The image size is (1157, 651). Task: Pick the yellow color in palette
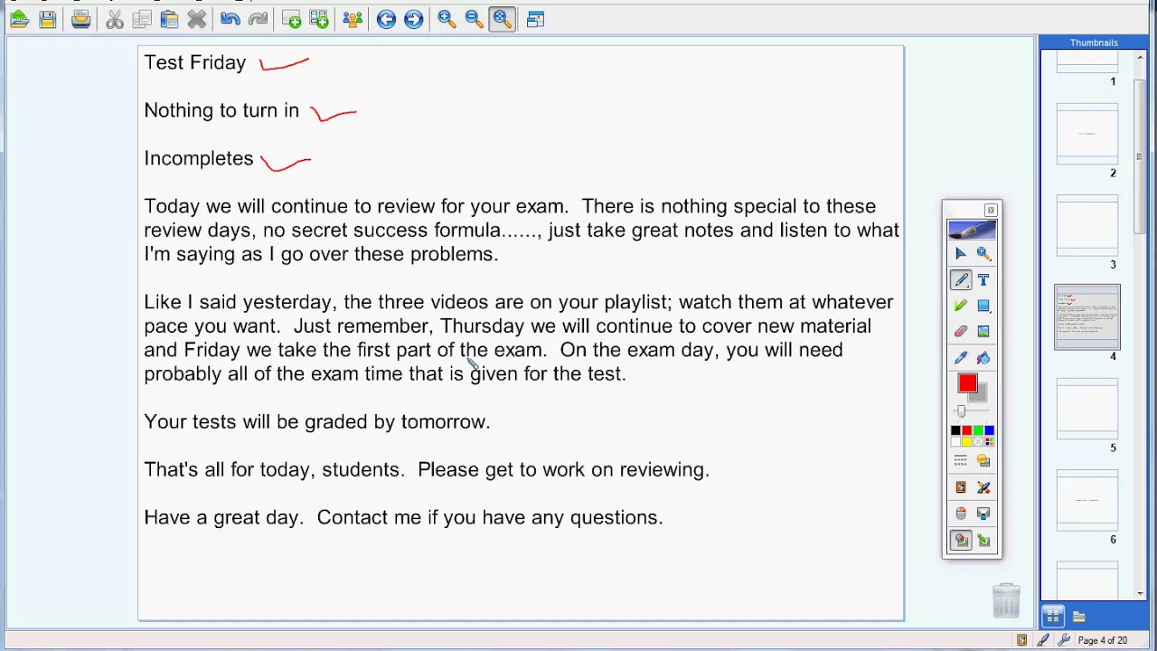pyautogui.click(x=966, y=441)
